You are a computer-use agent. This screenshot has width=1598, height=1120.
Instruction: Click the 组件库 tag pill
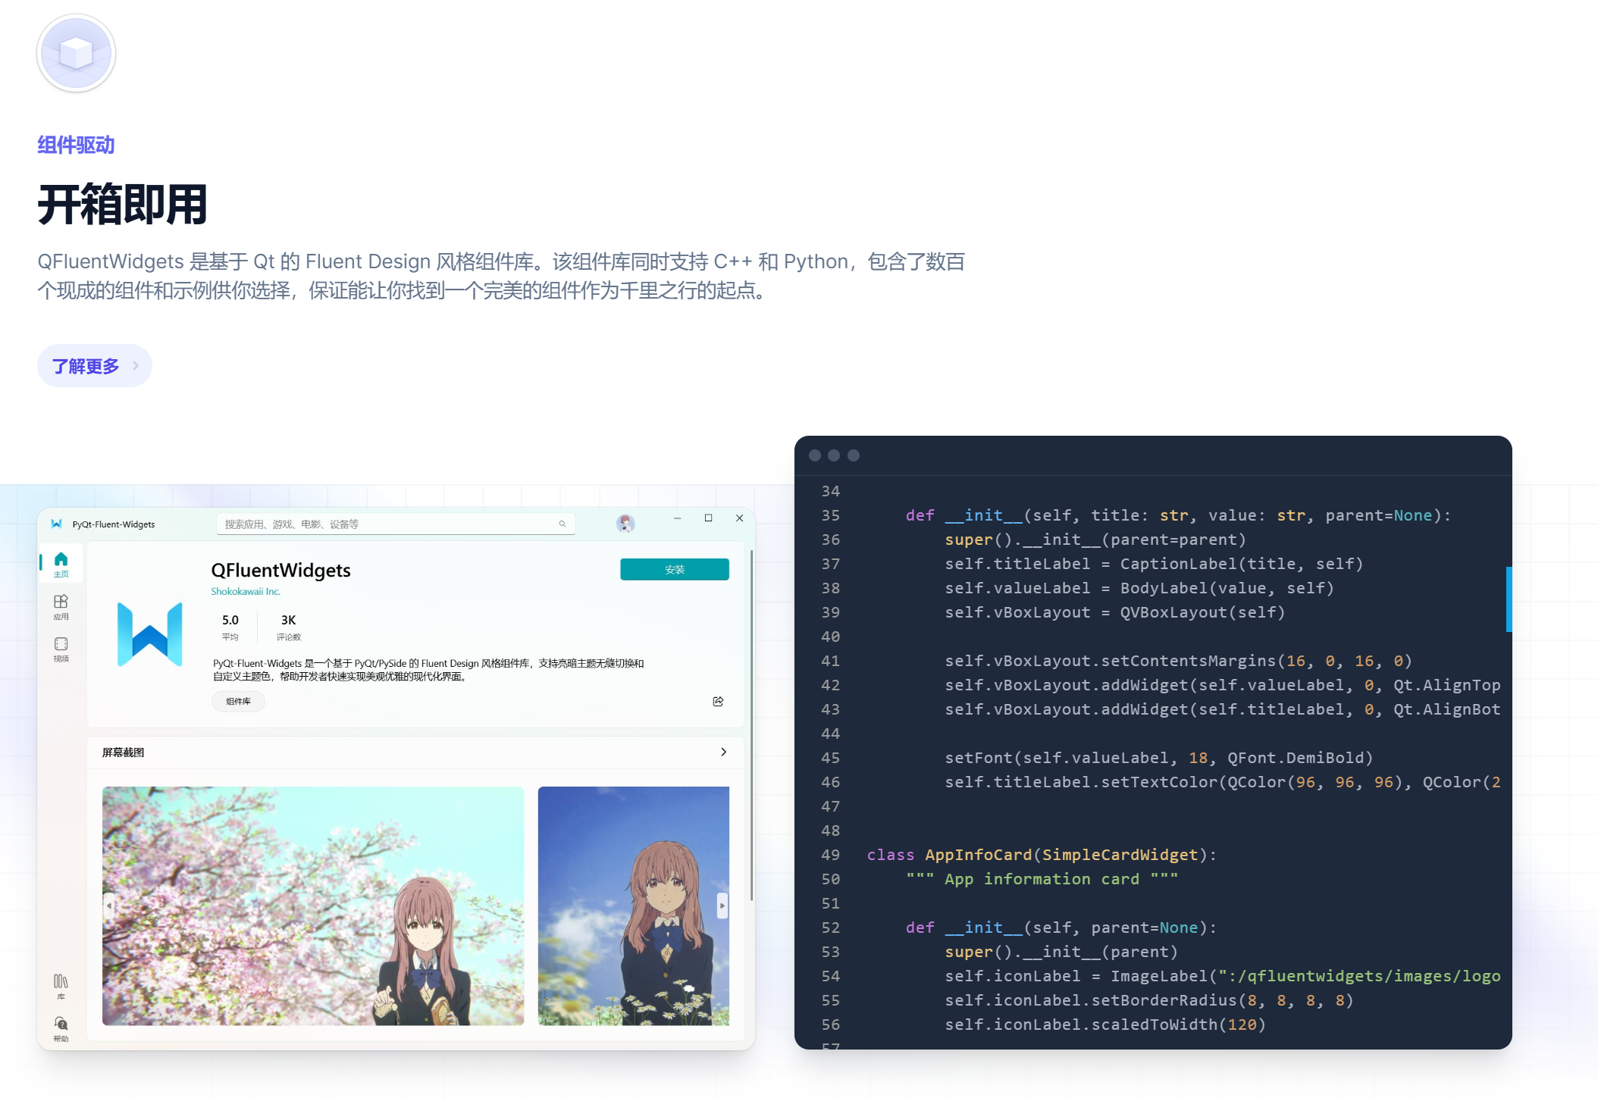click(x=238, y=701)
